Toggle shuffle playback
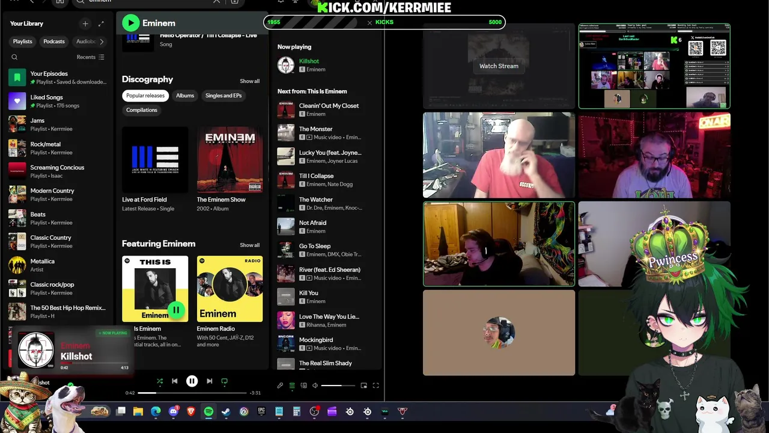The width and height of the screenshot is (769, 433). coord(159,381)
